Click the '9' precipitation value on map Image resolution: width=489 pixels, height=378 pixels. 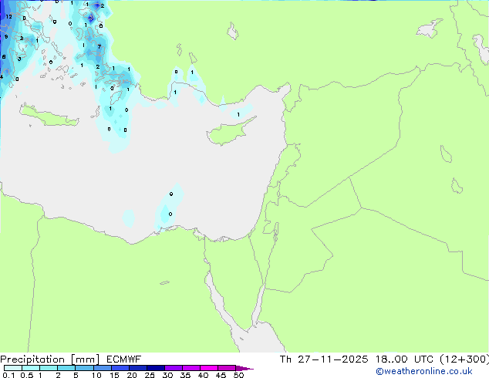point(6,37)
